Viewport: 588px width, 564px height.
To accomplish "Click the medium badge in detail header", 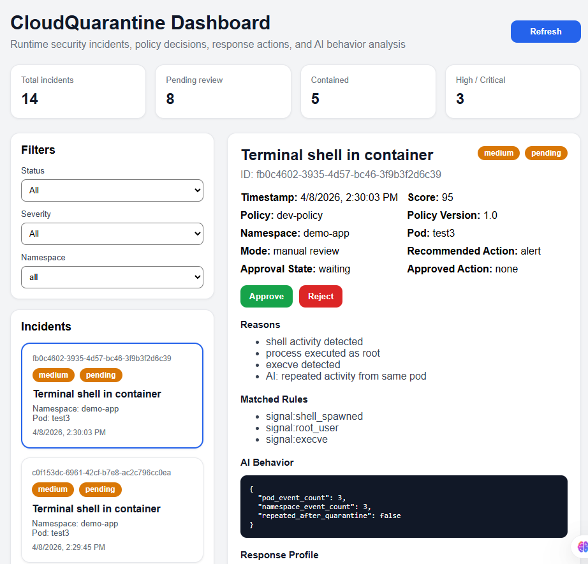I will click(499, 153).
